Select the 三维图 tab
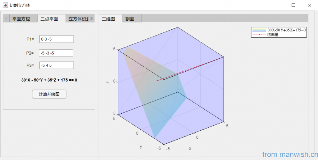 click(x=108, y=19)
